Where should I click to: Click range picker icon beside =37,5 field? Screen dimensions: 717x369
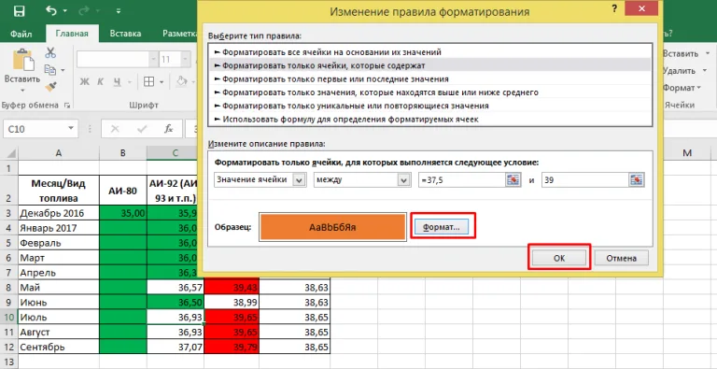[513, 179]
